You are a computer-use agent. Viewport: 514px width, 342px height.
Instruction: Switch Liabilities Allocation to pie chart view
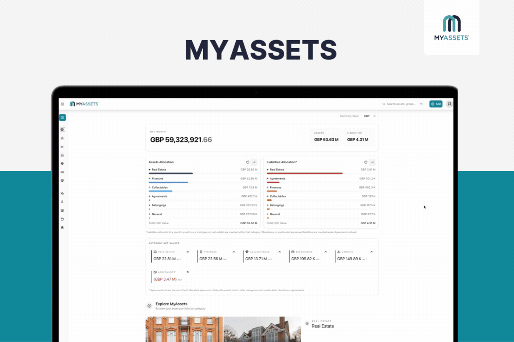(x=366, y=162)
